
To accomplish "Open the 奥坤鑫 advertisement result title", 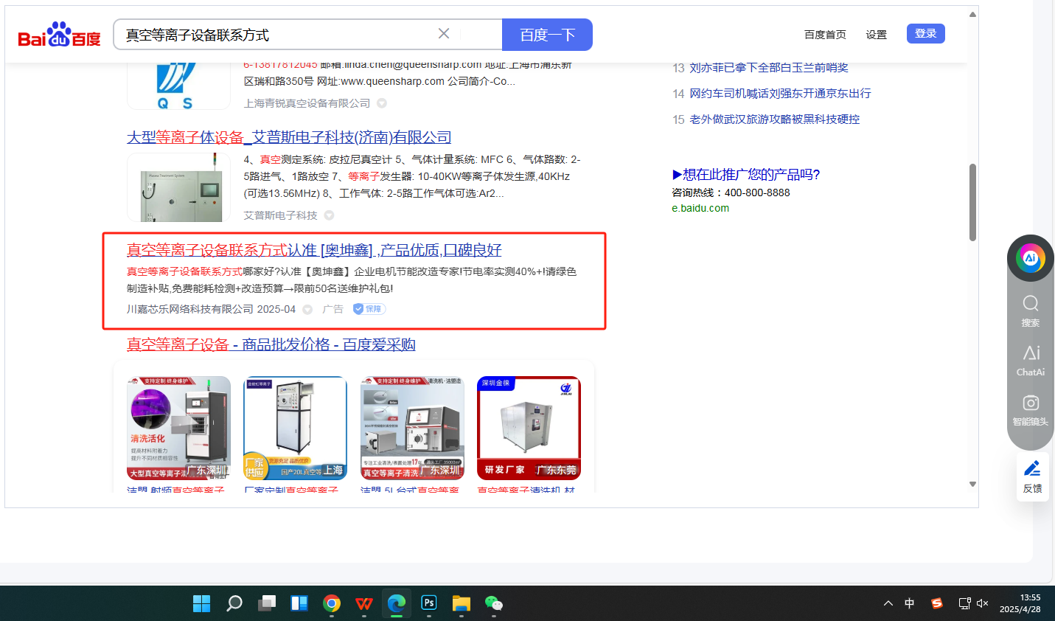I will pos(314,250).
